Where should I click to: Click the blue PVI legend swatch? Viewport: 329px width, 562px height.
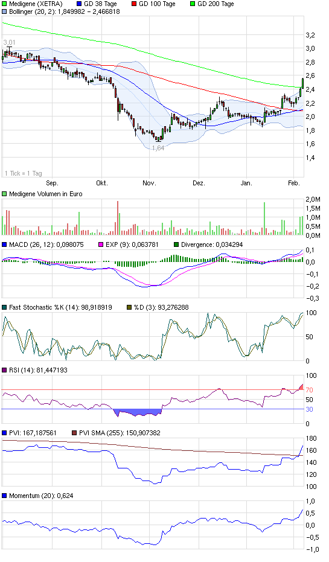4,433
